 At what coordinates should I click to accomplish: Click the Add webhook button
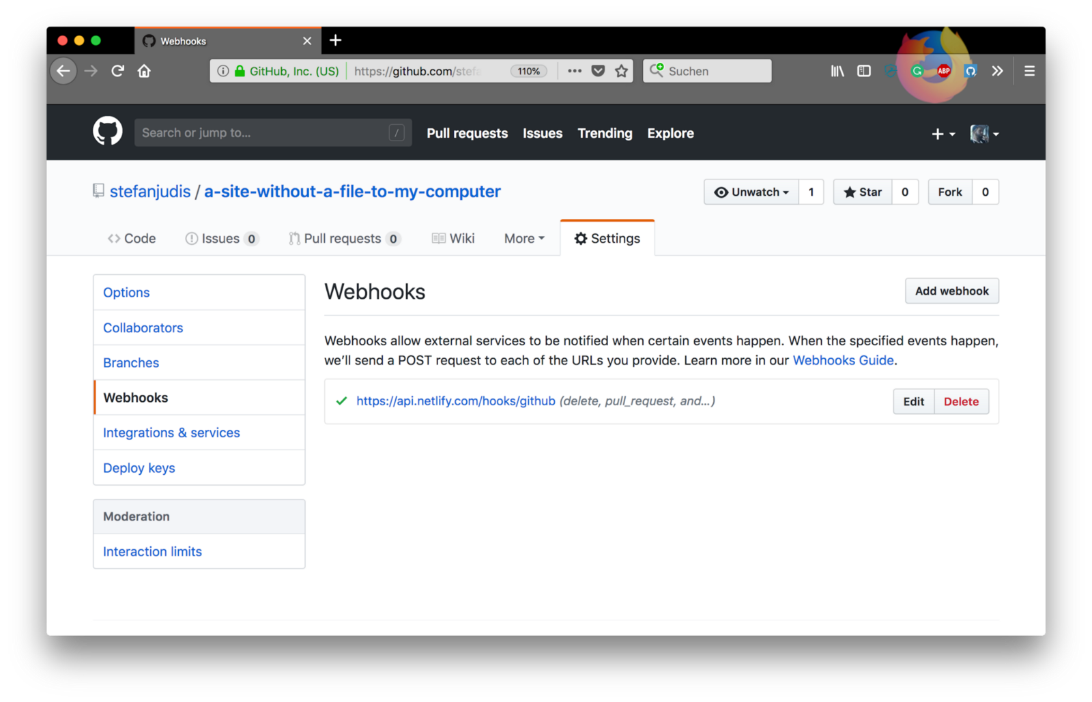point(951,291)
